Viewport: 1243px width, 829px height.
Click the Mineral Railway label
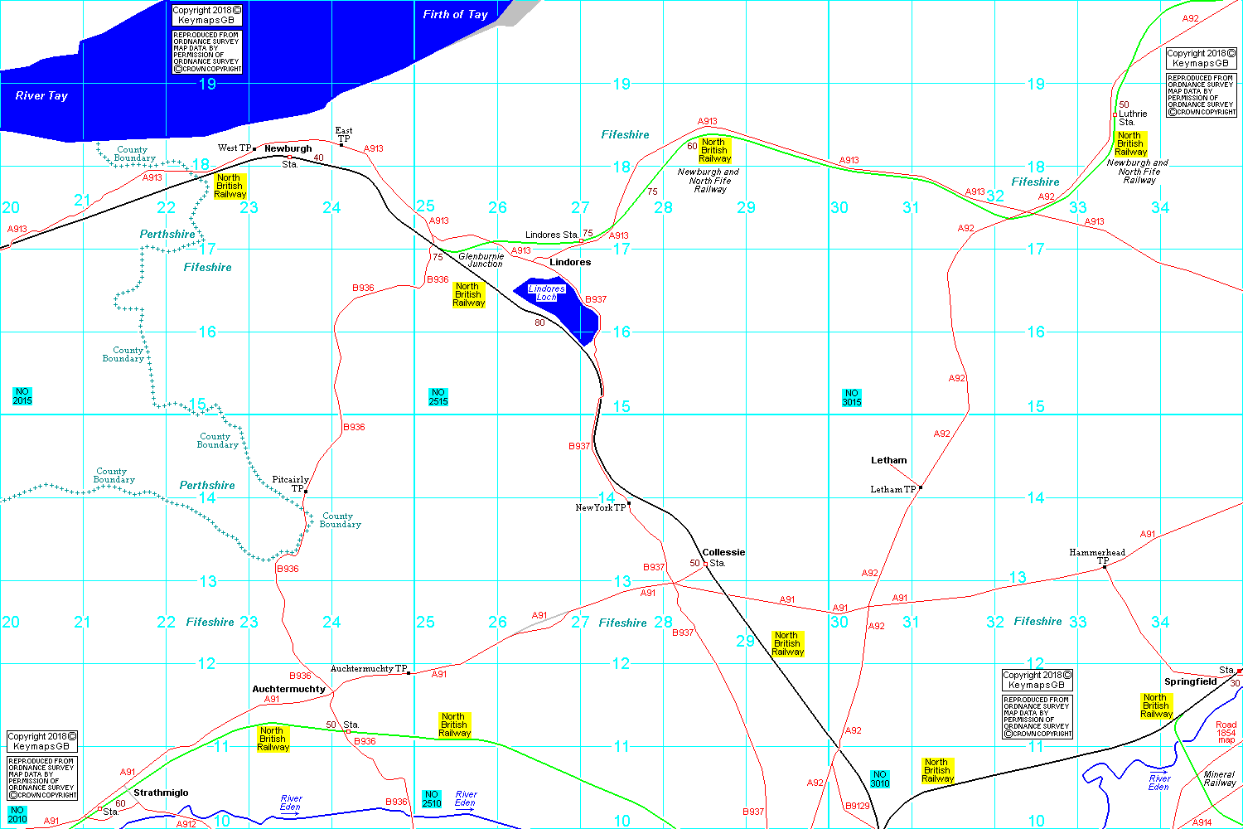coord(1220,778)
